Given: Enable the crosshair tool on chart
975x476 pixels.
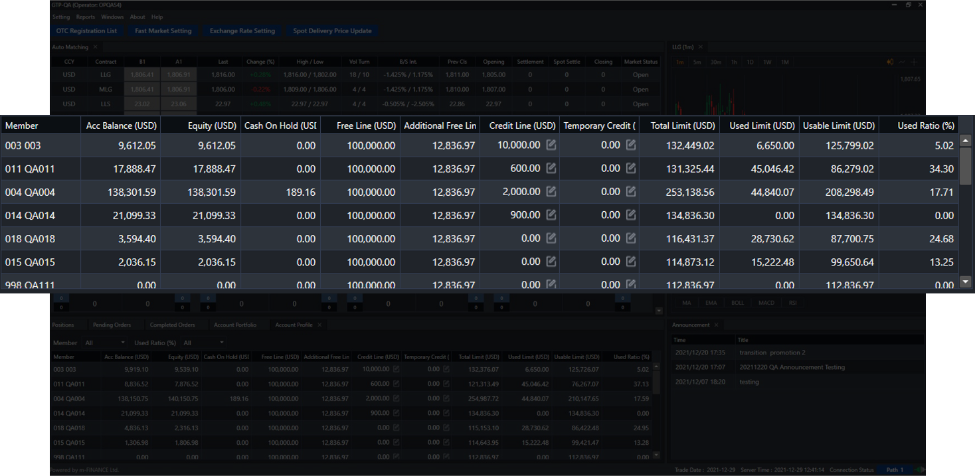Looking at the screenshot, I should [914, 62].
